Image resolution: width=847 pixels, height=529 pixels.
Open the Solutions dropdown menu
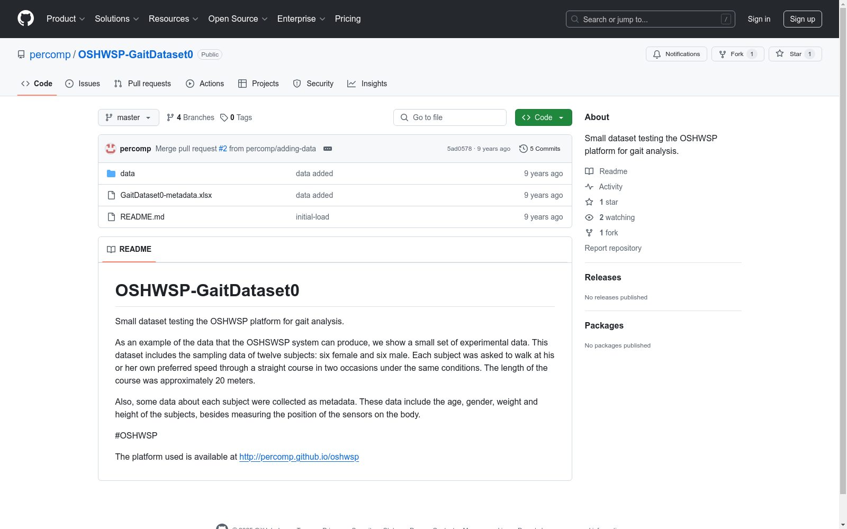(x=117, y=19)
